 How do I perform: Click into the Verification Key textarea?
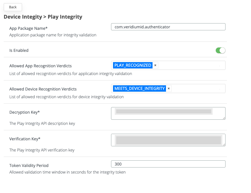168,140
